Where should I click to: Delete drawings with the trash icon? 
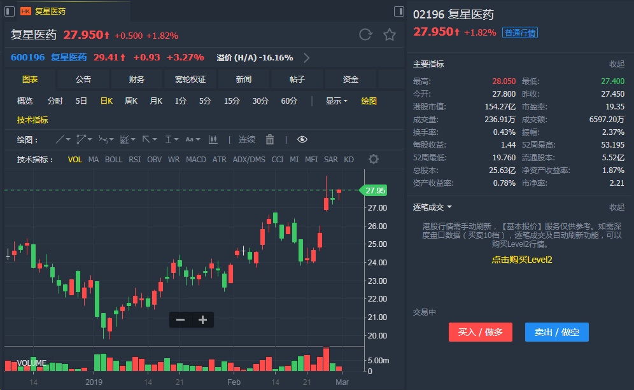click(x=270, y=139)
